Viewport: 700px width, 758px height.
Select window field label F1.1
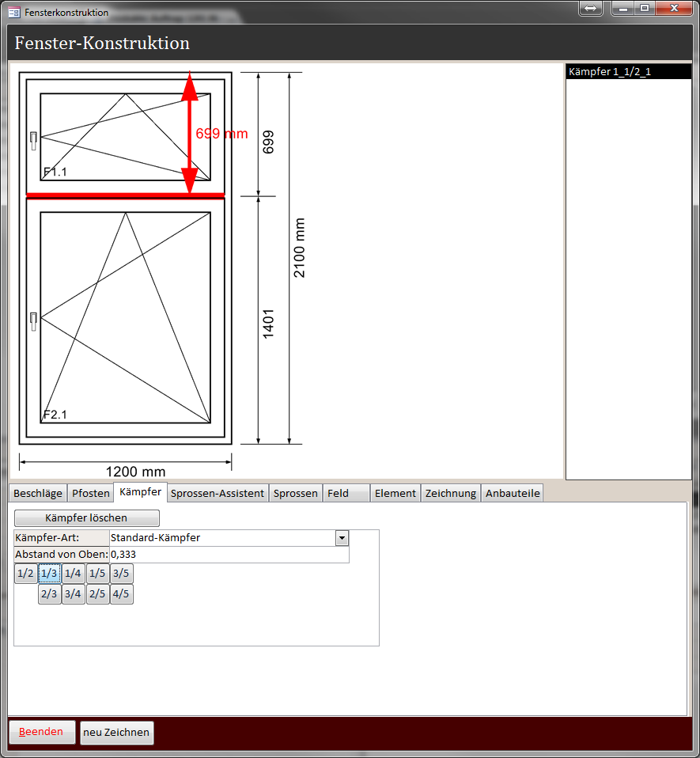[55, 172]
